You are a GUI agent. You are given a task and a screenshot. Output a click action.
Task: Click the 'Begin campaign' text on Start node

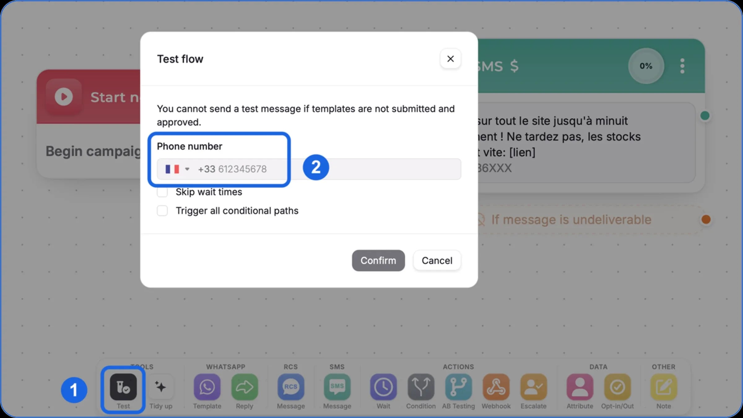pyautogui.click(x=93, y=151)
